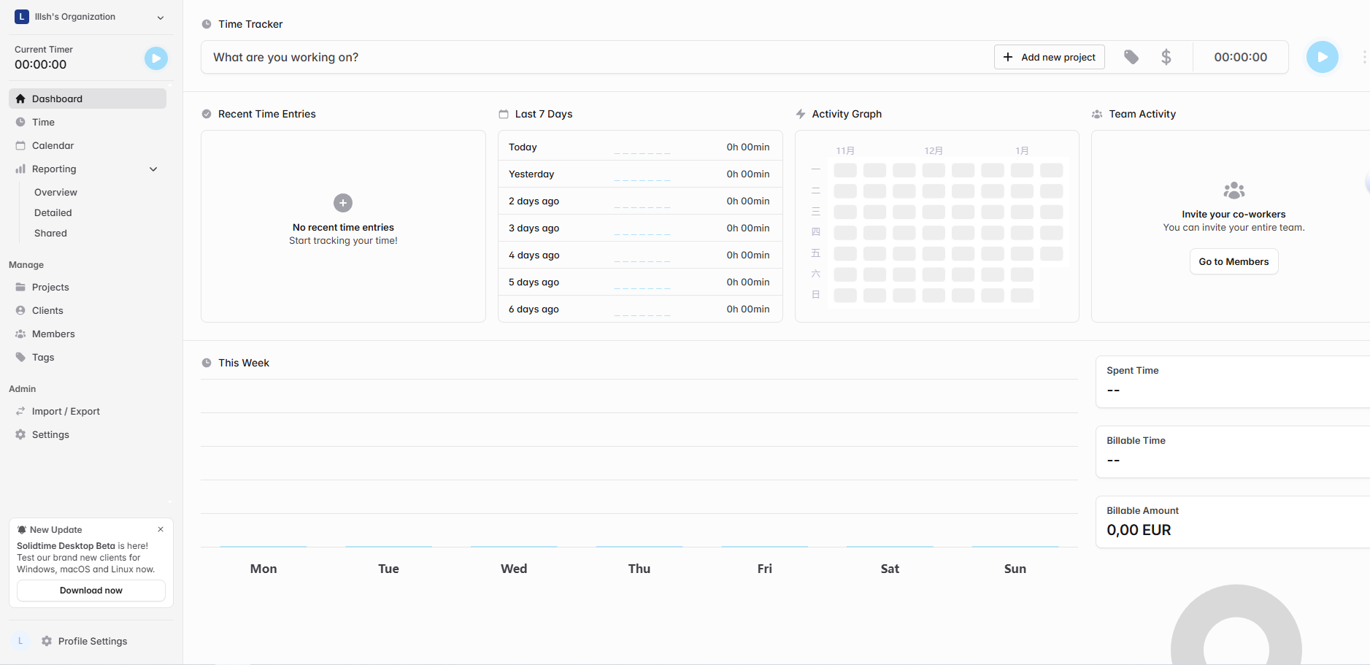Click the Projects folder icon
Viewport: 1370px width, 665px height.
[x=20, y=287]
